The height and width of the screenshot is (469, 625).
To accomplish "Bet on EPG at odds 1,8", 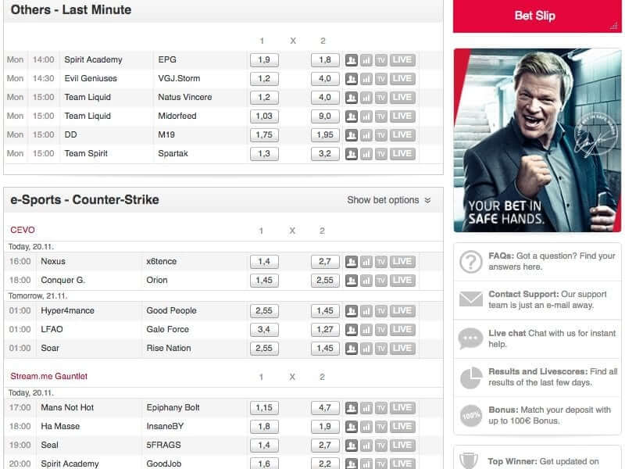I will coord(325,60).
